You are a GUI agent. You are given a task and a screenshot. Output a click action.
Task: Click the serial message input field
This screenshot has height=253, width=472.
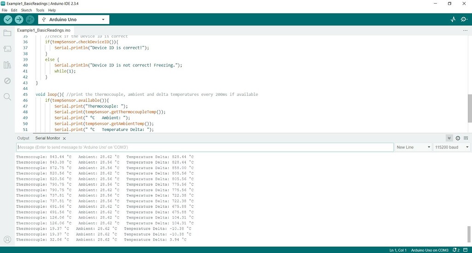205,147
